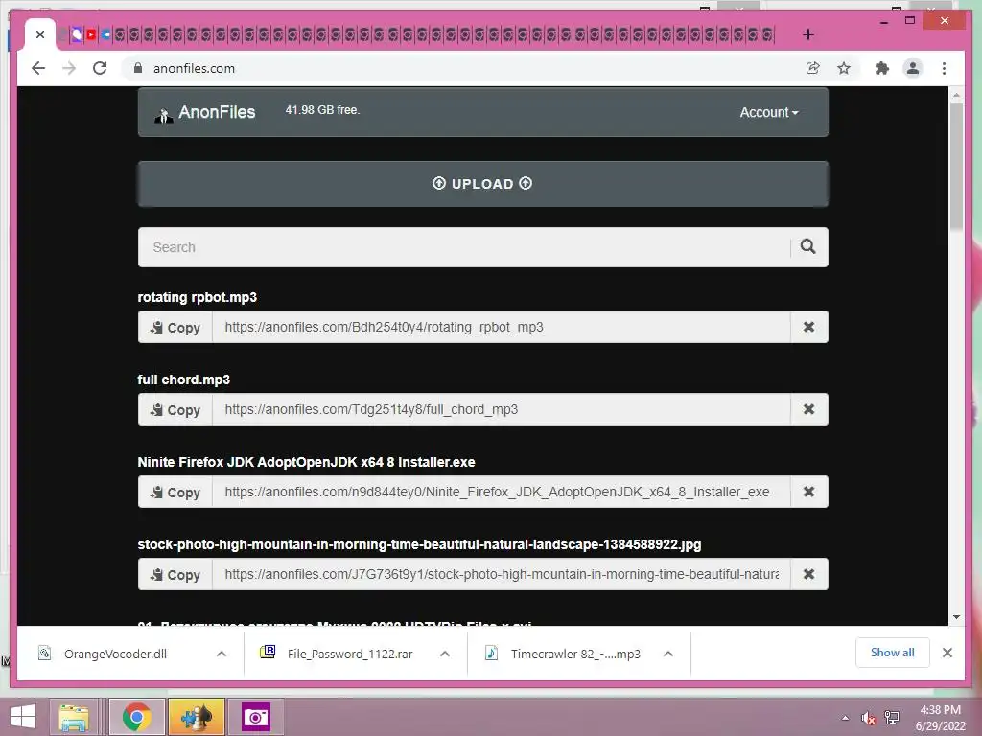The height and width of the screenshot is (736, 982).
Task: Delete the stock-photo jpg entry
Action: pyautogui.click(x=809, y=575)
